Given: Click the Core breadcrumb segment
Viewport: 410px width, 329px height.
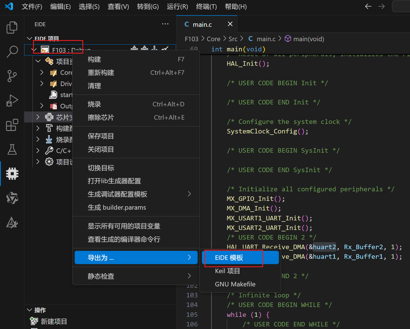Looking at the screenshot, I should pos(213,39).
